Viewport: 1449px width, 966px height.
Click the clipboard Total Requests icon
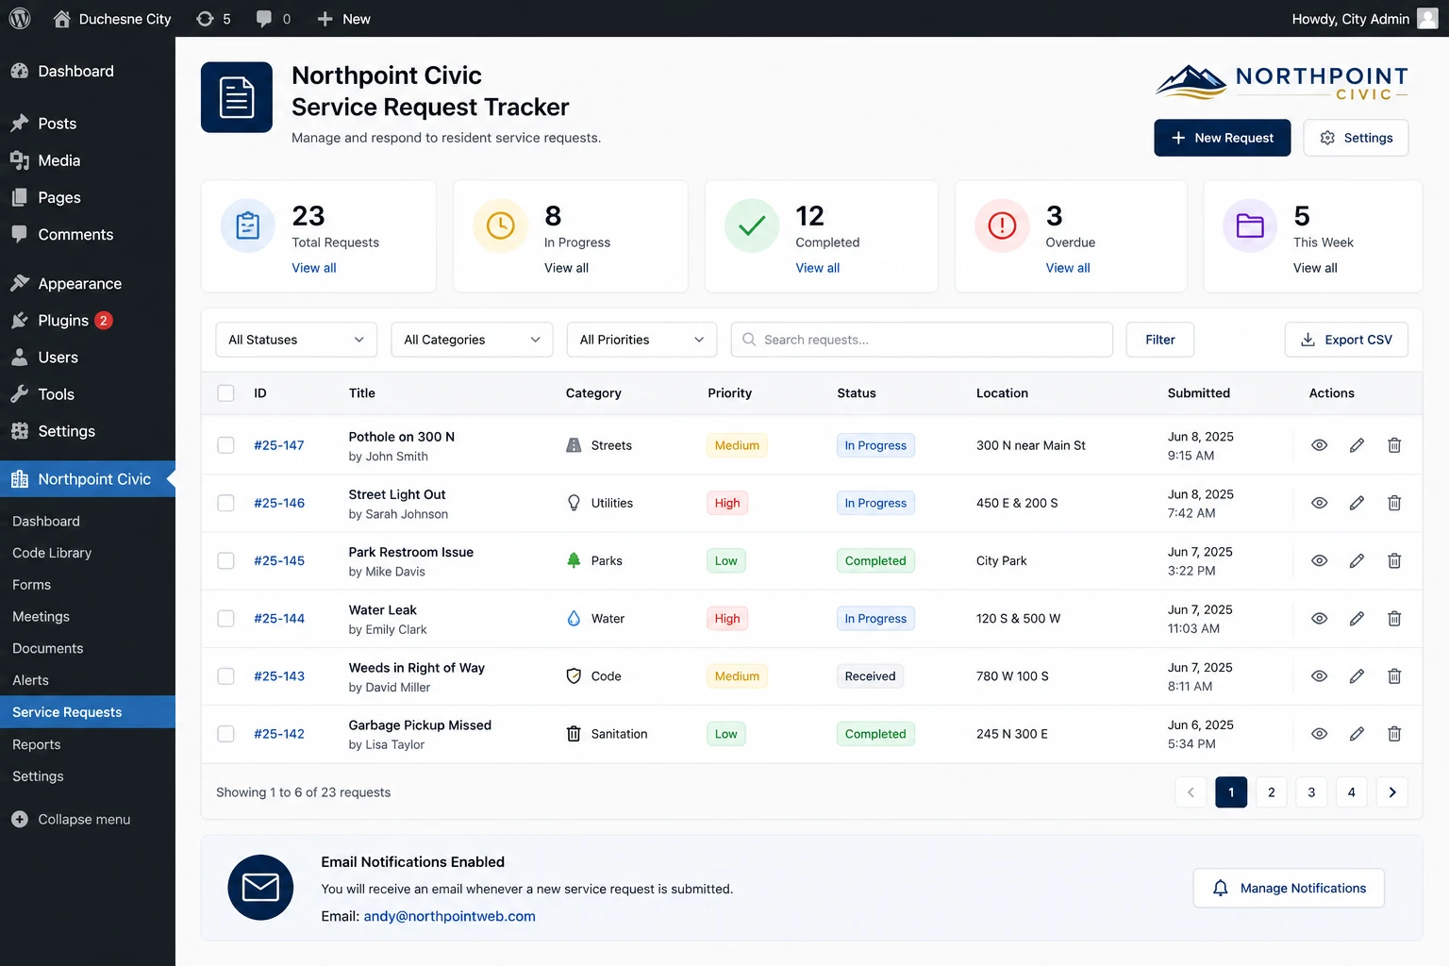point(248,225)
